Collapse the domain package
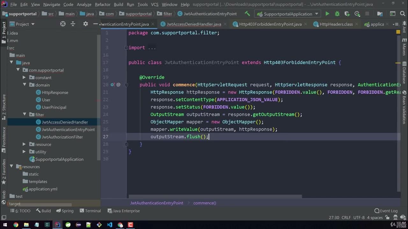Image resolution: width=408 pixels, height=229 pixels. [24, 85]
